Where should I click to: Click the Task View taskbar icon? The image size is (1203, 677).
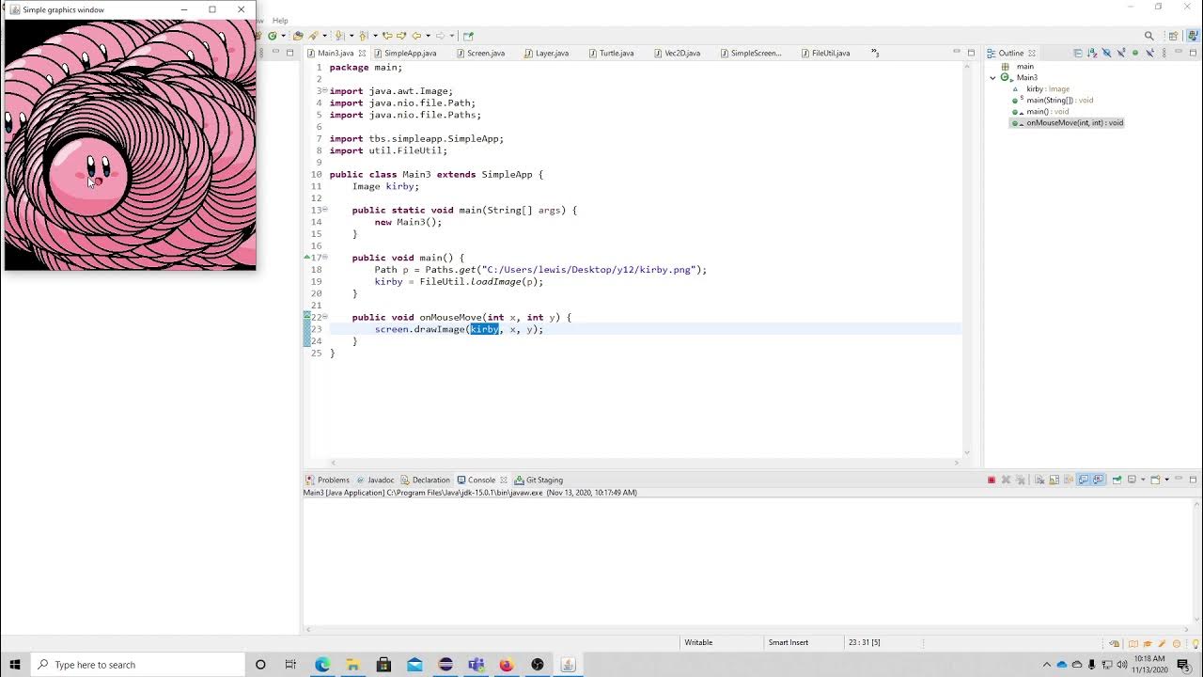(x=290, y=665)
